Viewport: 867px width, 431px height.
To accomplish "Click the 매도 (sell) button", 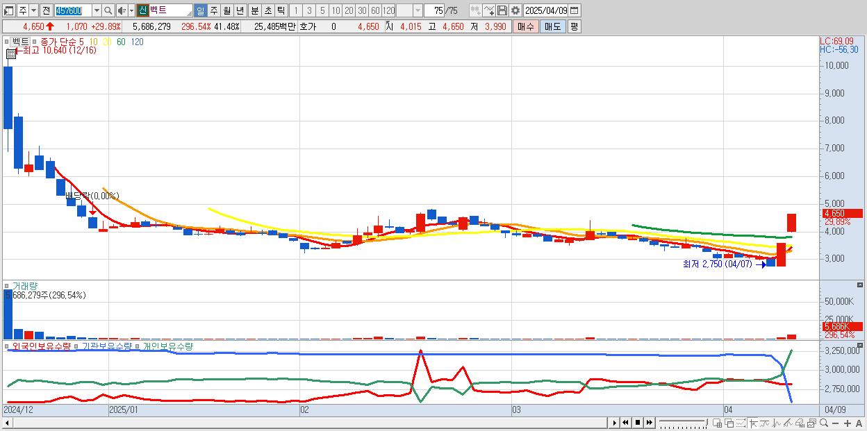I will pos(552,26).
